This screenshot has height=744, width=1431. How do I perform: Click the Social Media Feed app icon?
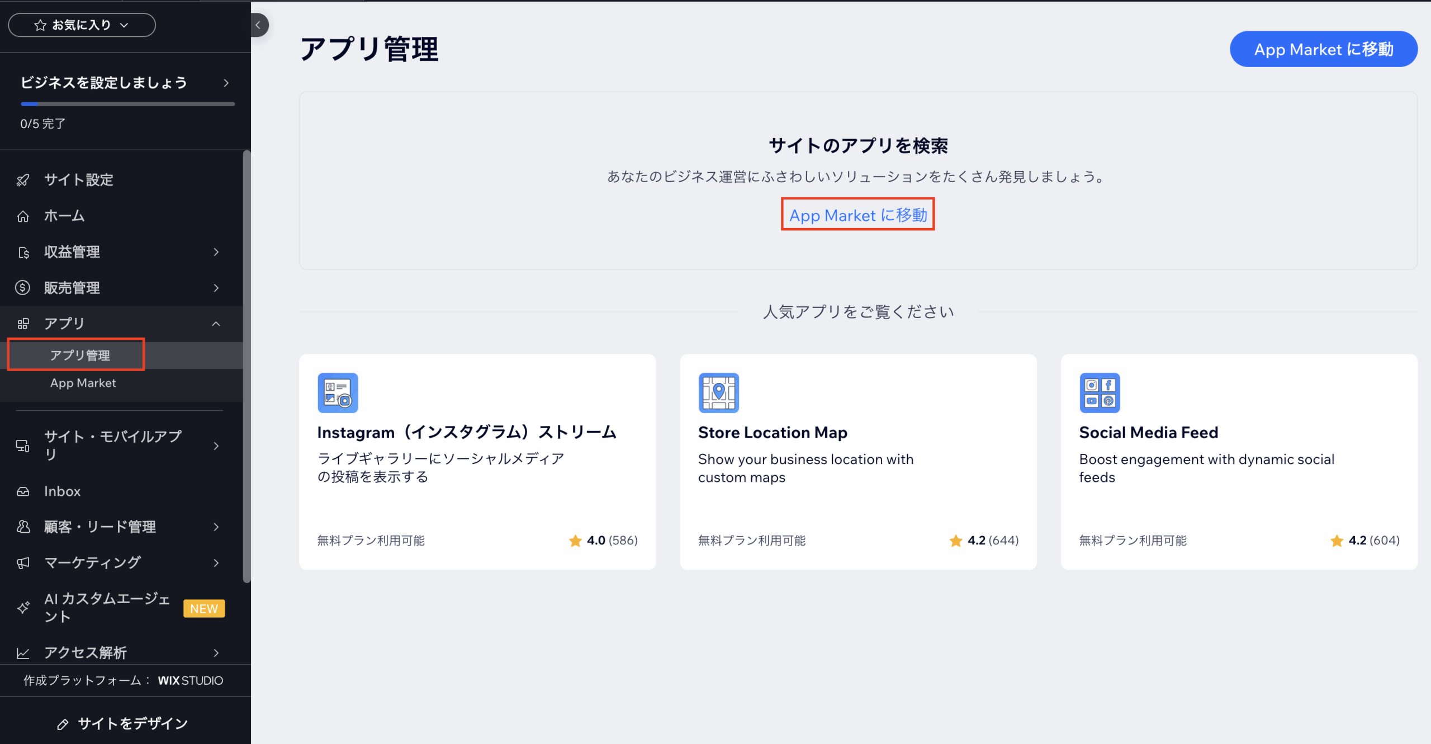(1099, 392)
